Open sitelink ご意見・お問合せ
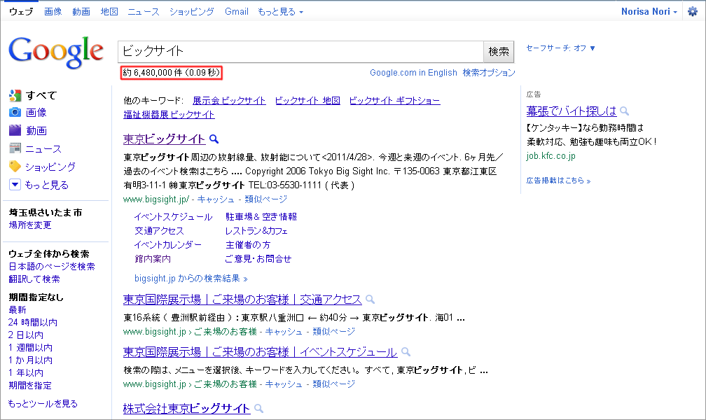The height and width of the screenshot is (420, 706). click(x=258, y=259)
